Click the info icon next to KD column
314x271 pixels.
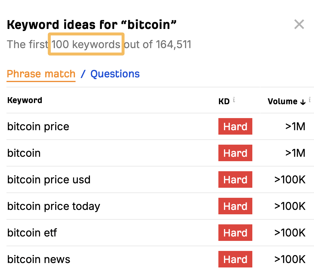[x=234, y=100]
